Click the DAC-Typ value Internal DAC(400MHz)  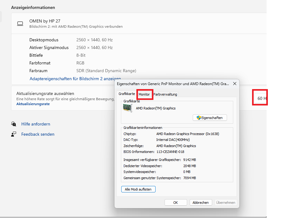pos(173,140)
